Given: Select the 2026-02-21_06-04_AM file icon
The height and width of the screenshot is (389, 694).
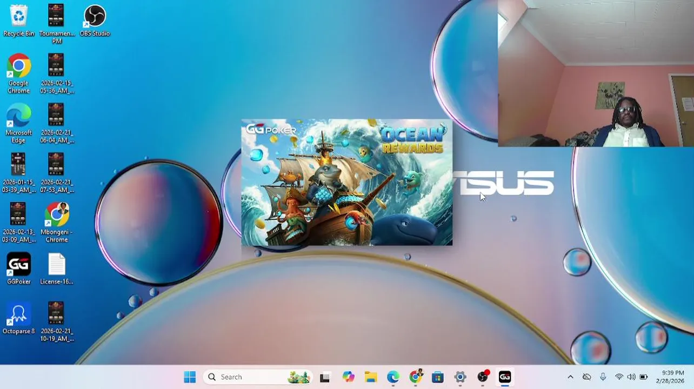Looking at the screenshot, I should tap(56, 123).
